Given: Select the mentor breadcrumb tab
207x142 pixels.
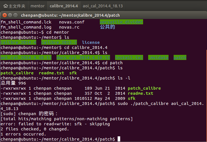Looking at the screenshot, I should (x=38, y=6).
